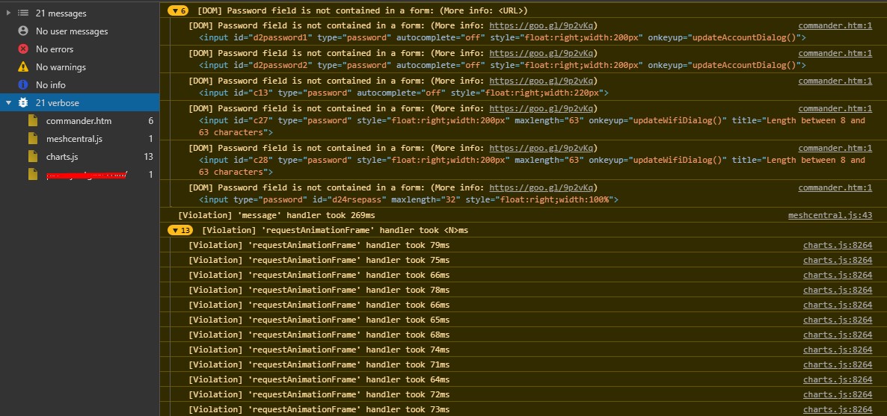Screen dimensions: 887x416
Task: Open charts.js:8264 link on the 65ms row
Action: [x=838, y=320]
